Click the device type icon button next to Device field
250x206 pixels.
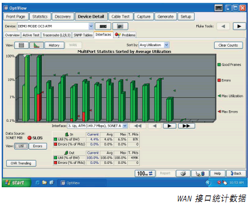(x=103, y=26)
